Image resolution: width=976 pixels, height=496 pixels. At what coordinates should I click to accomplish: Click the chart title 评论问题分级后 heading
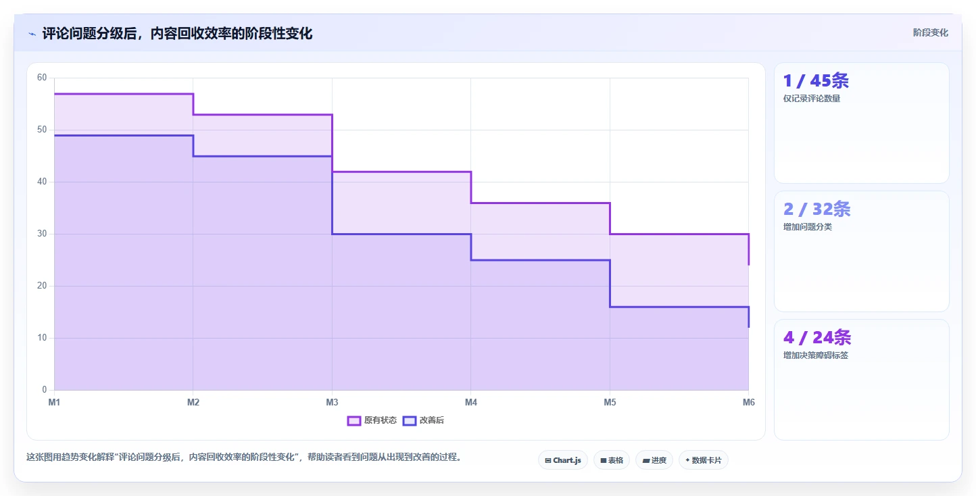click(x=177, y=33)
